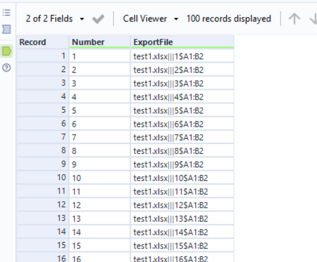This screenshot has height=262, width=317.
Task: Select Number cell in record 5
Action: click(x=100, y=111)
